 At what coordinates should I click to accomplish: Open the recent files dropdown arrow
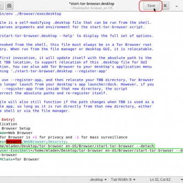pos(1,5)
